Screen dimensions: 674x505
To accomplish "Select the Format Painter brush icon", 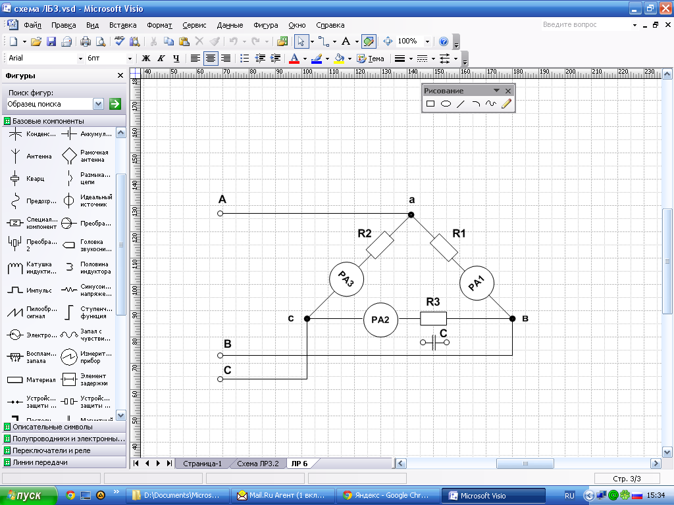I will pyautogui.click(x=214, y=41).
